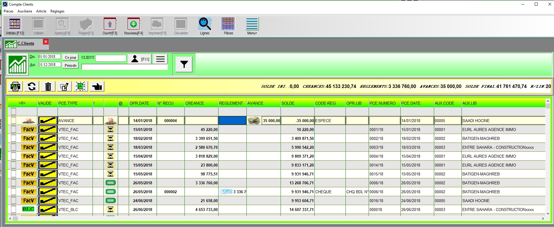
Task: Open the Auxiliaire menu
Action: [25, 11]
